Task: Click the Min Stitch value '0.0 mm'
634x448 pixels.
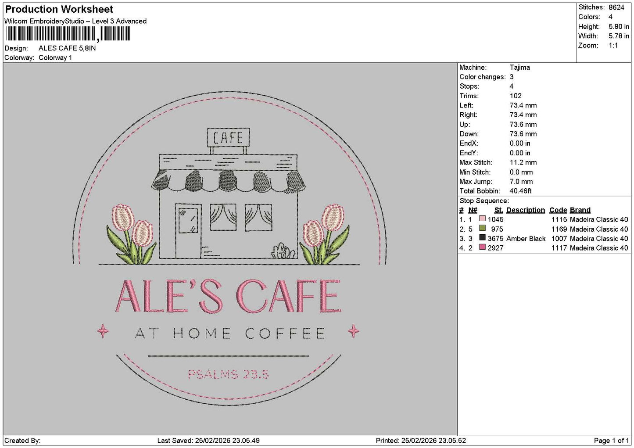Action: tap(521, 172)
